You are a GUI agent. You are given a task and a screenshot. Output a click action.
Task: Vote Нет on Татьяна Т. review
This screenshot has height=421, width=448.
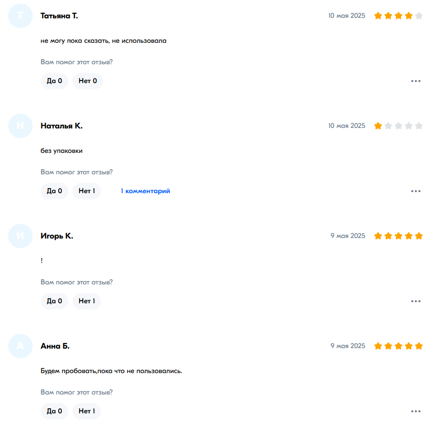point(87,81)
